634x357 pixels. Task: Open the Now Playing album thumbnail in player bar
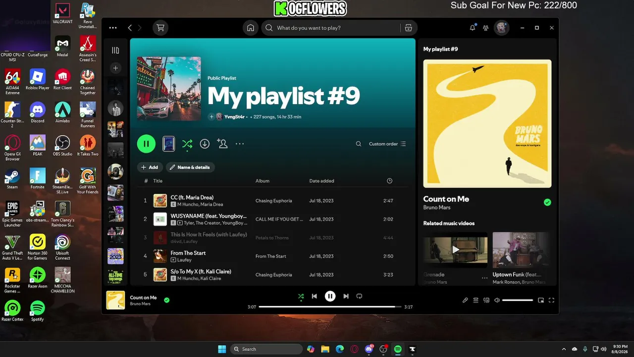(115, 300)
